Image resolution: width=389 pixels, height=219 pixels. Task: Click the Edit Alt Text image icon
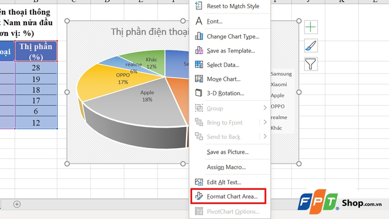tap(199, 182)
